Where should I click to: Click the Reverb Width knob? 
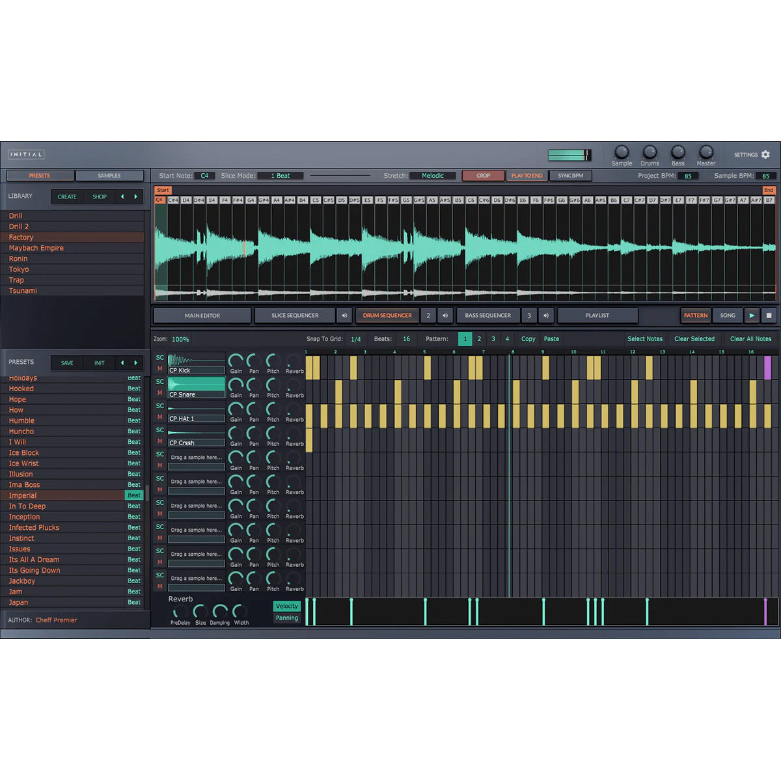240,611
